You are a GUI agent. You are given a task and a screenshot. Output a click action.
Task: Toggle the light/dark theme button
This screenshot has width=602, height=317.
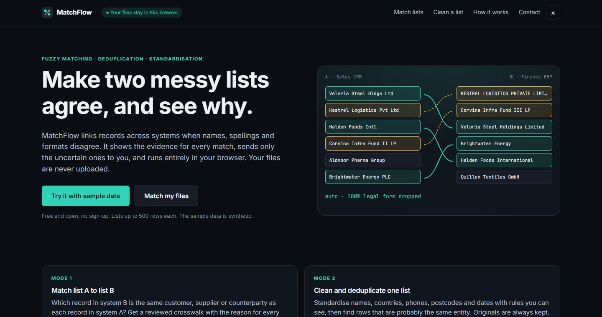(x=553, y=13)
